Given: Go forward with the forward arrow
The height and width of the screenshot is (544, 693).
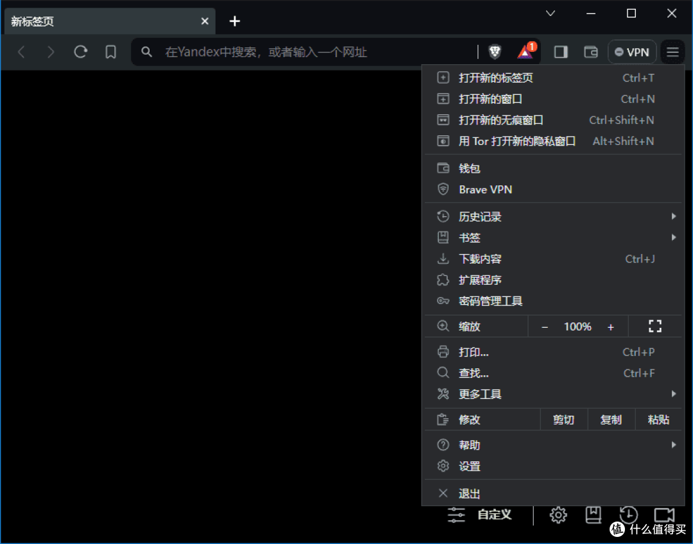Looking at the screenshot, I should (51, 52).
